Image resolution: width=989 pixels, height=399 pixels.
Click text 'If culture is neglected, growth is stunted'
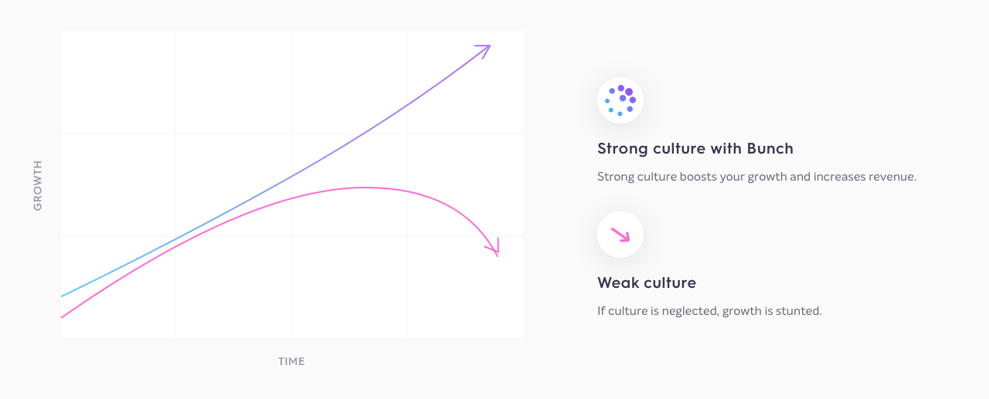click(709, 311)
